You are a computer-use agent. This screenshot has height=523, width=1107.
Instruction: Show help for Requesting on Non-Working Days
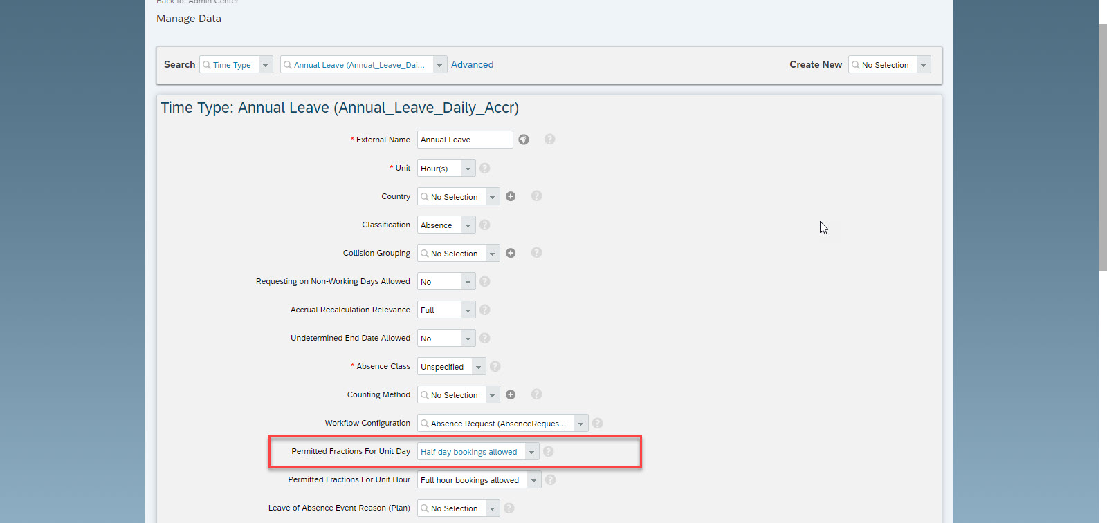pos(485,282)
